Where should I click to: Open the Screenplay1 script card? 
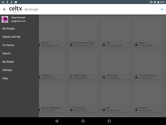[x=83, y=98]
